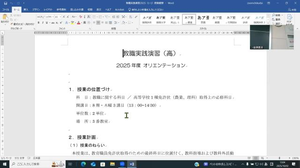300x168 pixels.
Task: Apply the yellow text highlight color
Action: [x=72, y=23]
